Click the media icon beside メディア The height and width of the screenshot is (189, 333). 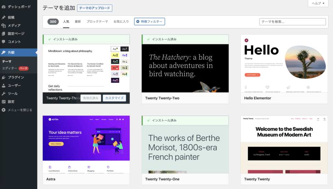3,26
